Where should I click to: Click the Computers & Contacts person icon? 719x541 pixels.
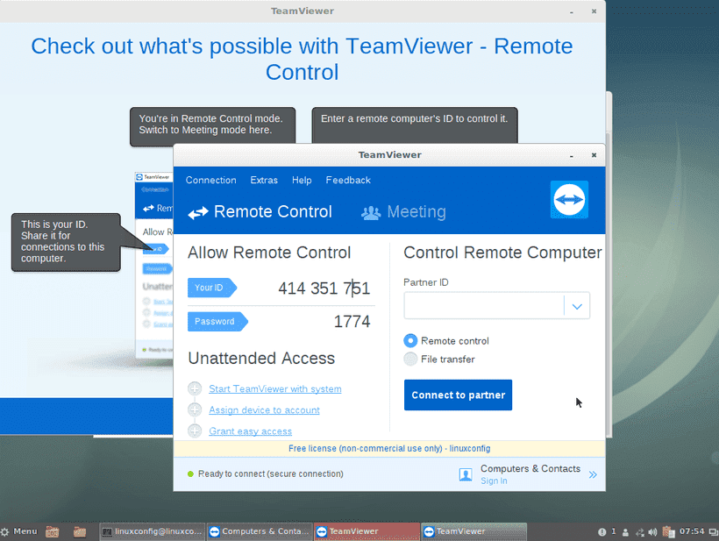point(466,474)
